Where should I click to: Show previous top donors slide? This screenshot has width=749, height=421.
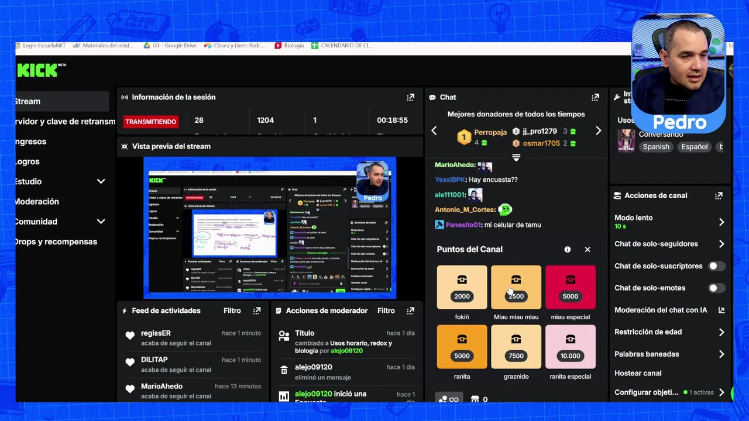click(x=434, y=131)
